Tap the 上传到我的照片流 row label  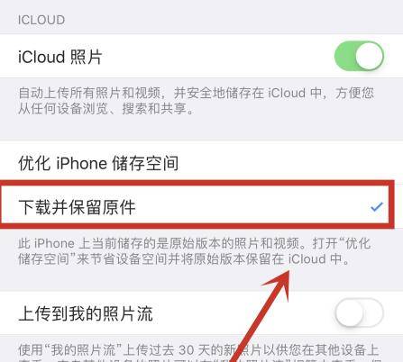(86, 313)
